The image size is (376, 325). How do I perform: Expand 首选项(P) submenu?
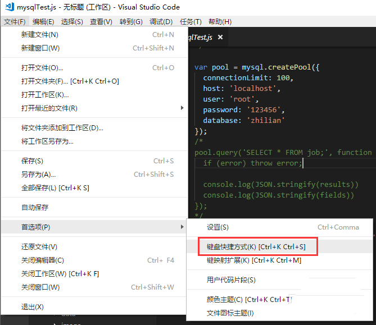[x=94, y=227]
